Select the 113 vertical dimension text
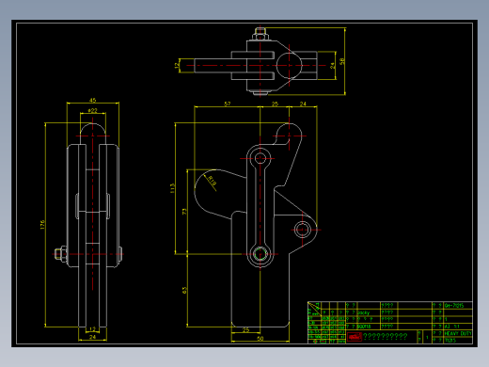The width and height of the screenshot is (489, 367). pyautogui.click(x=172, y=188)
